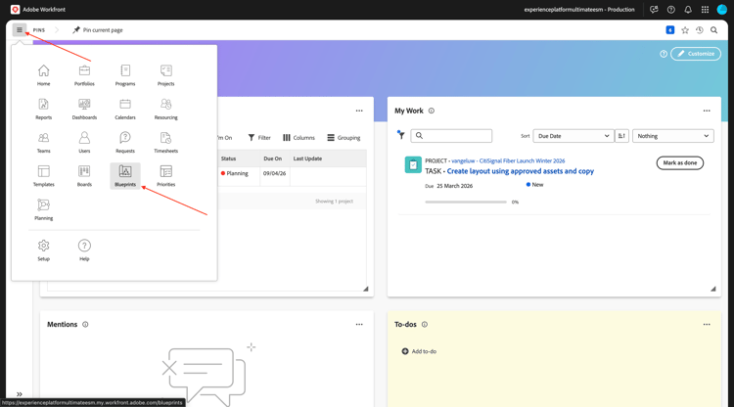Go to Home in the main menu
Viewport: 734px width, 407px height.
pos(43,75)
